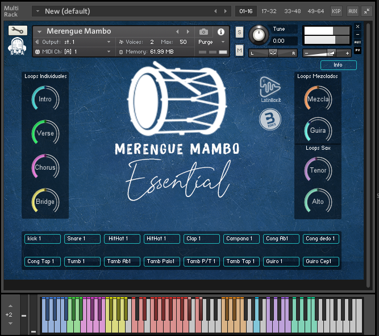Image resolution: width=379 pixels, height=336 pixels.
Task: Click the round B Basker logo
Action: [x=270, y=119]
